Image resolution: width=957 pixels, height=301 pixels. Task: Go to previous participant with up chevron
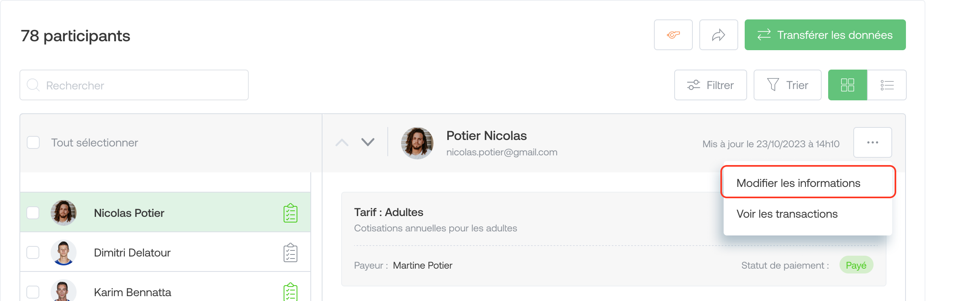(x=342, y=142)
